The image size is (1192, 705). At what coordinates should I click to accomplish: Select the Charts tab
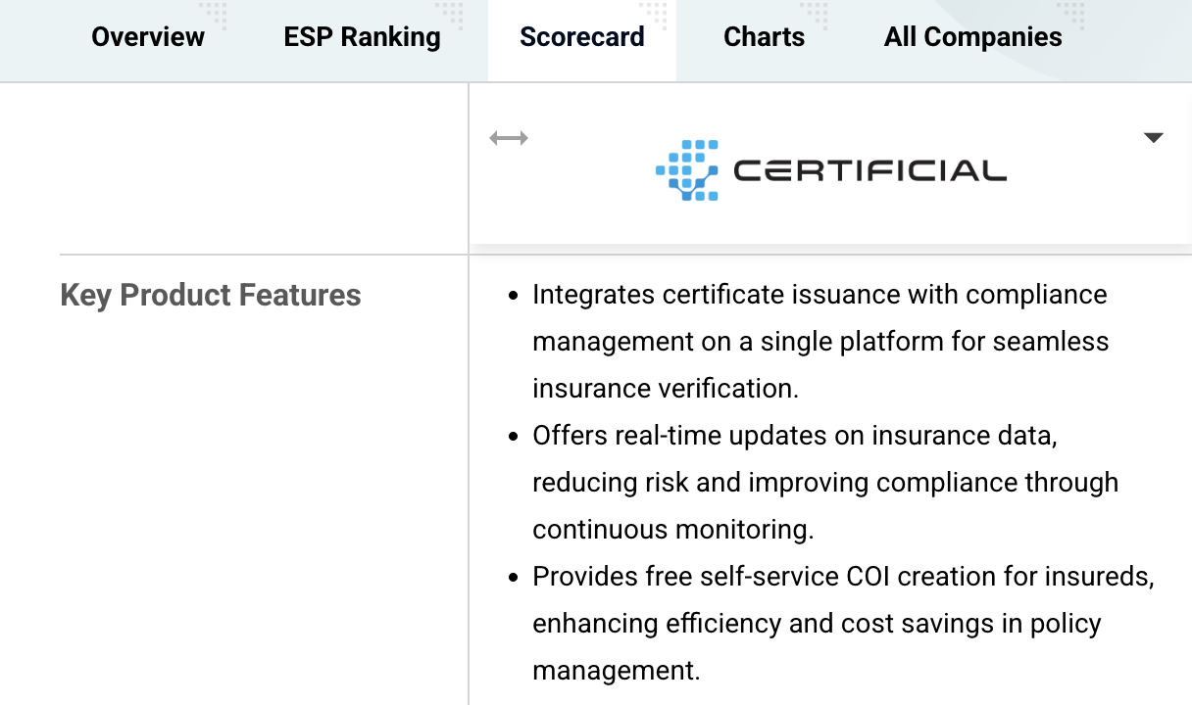point(764,37)
